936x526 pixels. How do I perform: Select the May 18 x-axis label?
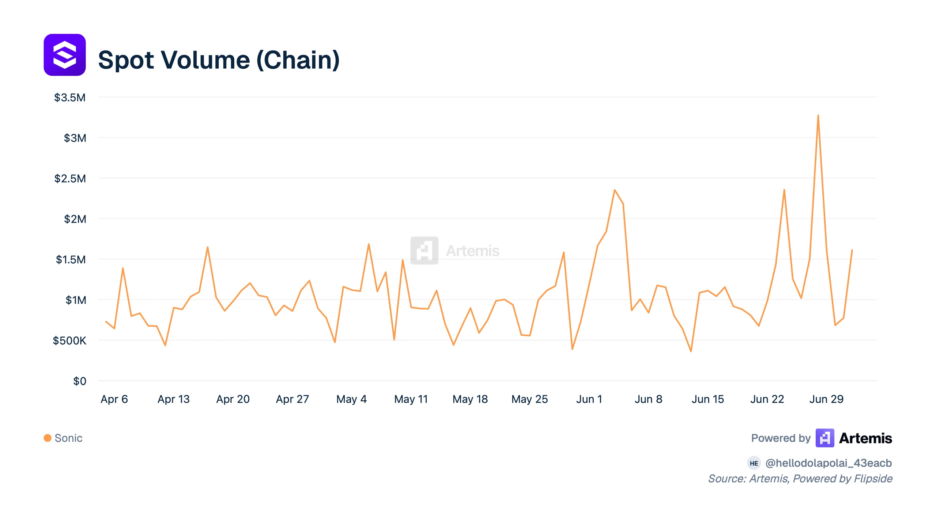click(x=470, y=399)
